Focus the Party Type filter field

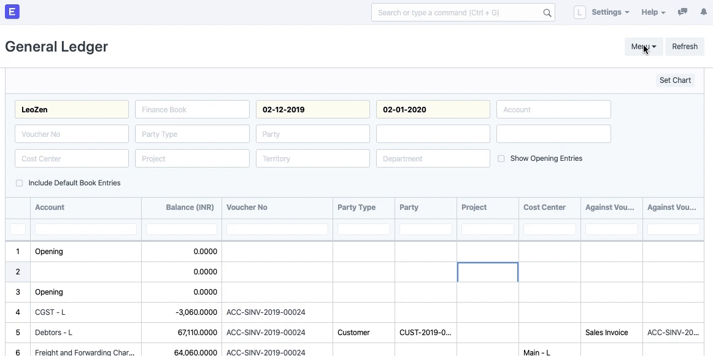coord(192,134)
